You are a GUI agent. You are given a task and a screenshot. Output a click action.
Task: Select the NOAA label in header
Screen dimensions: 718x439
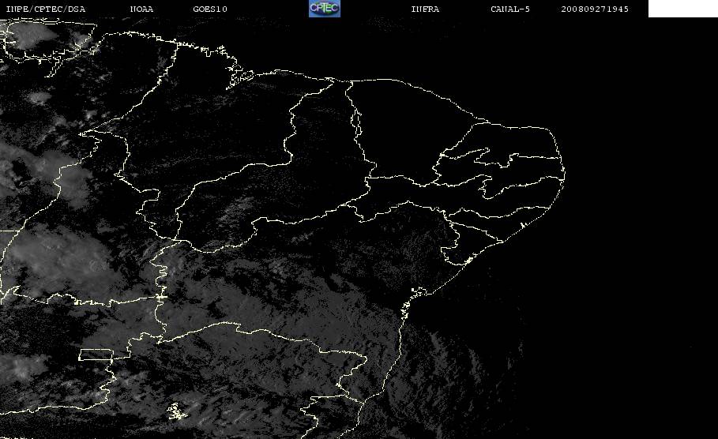(x=141, y=9)
